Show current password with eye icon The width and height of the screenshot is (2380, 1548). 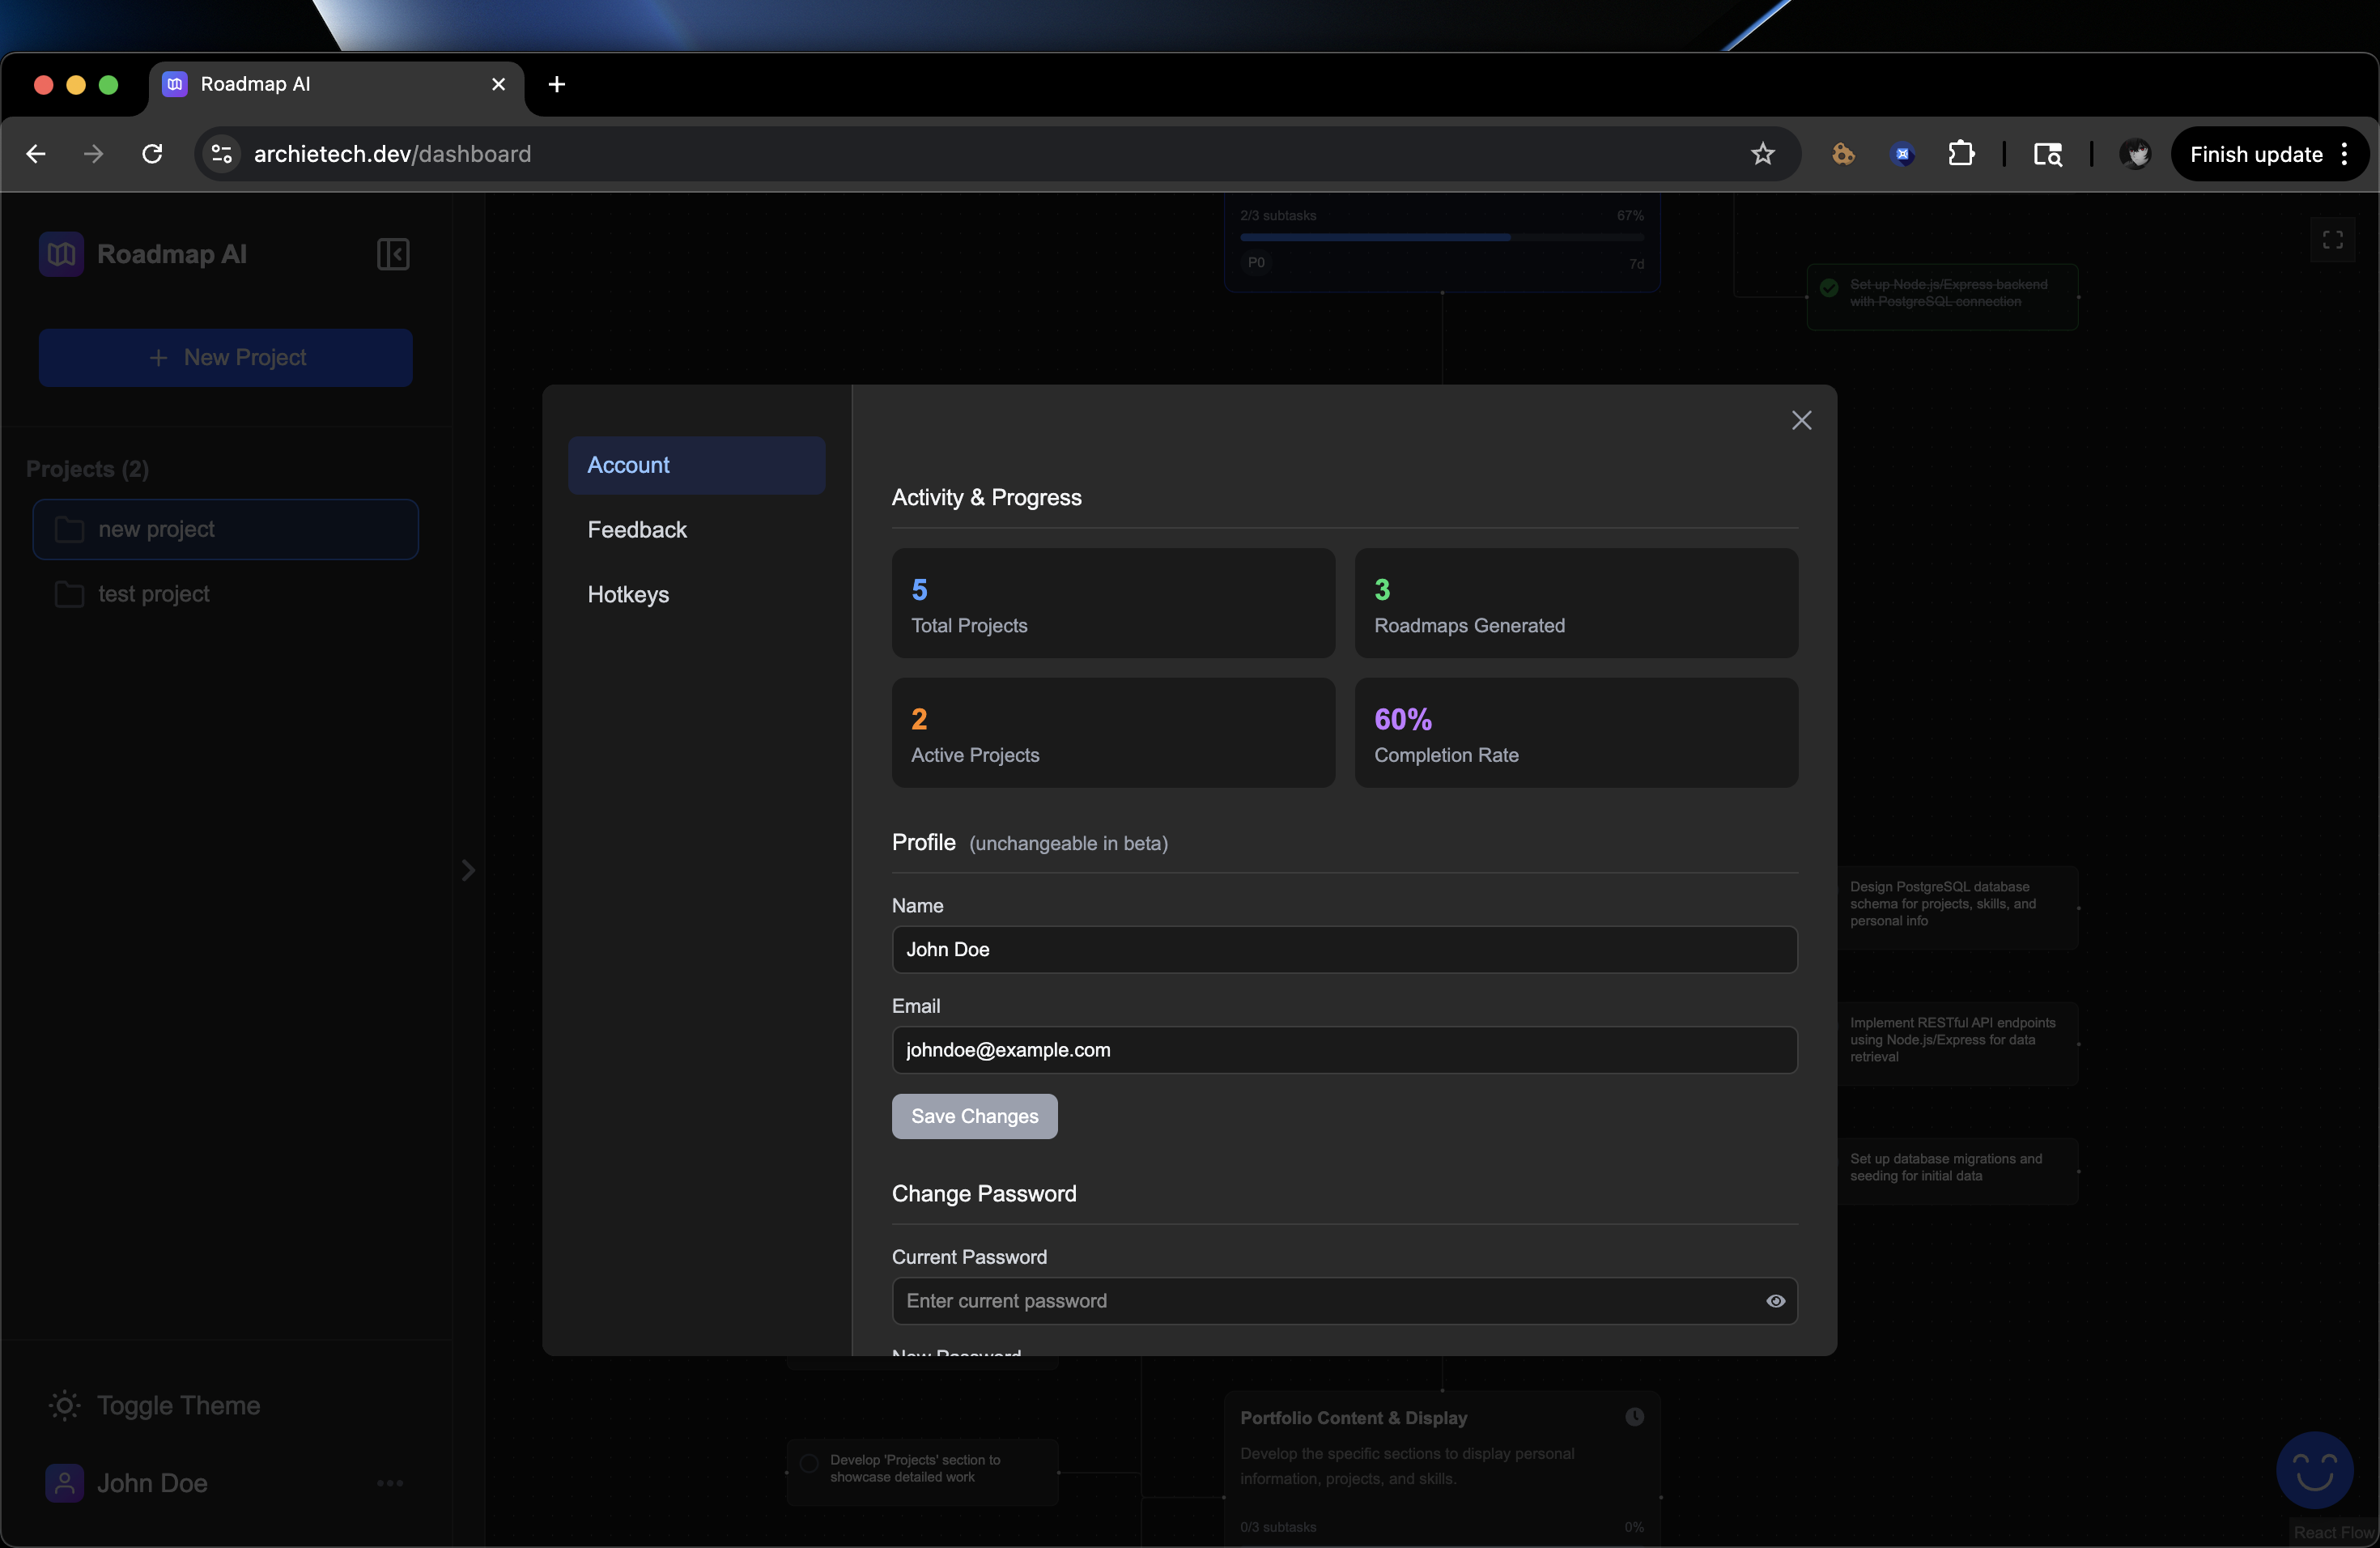(x=1775, y=1301)
